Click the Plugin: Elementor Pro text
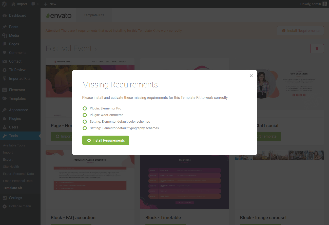Viewport: 329px width, 225px height. [105, 108]
